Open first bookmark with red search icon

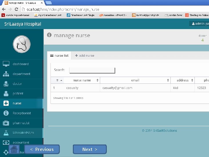point(15,15)
